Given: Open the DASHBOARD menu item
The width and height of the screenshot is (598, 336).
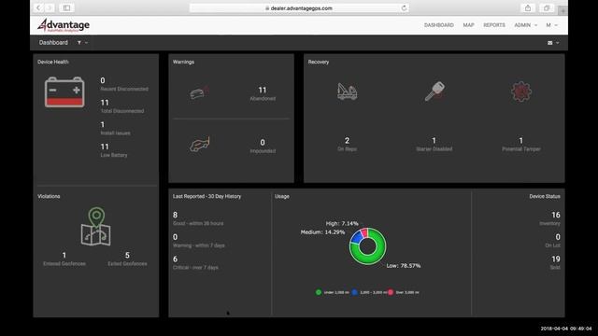Looking at the screenshot, I should coord(439,25).
